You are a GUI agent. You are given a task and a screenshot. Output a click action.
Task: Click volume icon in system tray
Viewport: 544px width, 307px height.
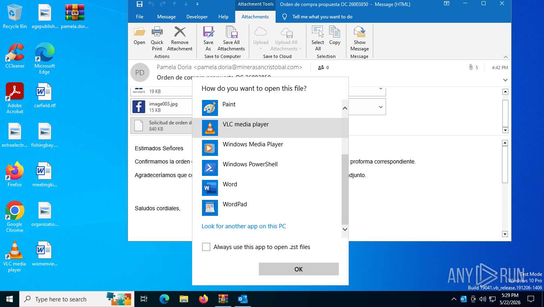click(x=482, y=299)
